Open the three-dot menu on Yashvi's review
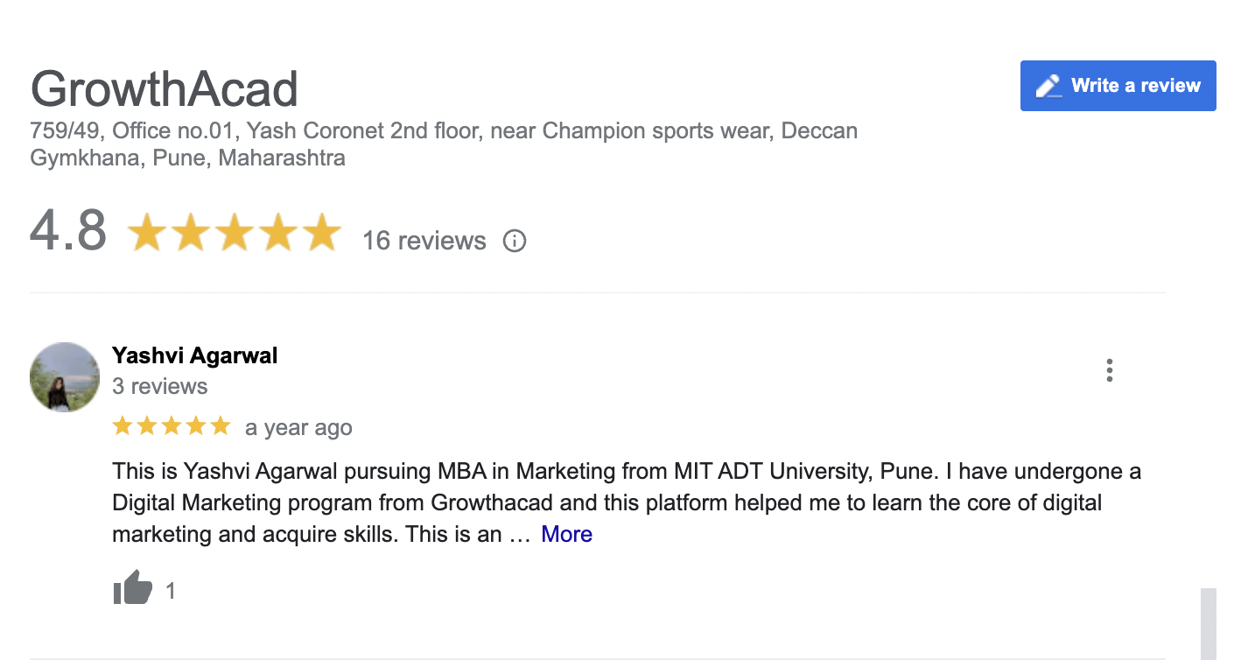Screen dimensions: 1241x660 click(1109, 370)
